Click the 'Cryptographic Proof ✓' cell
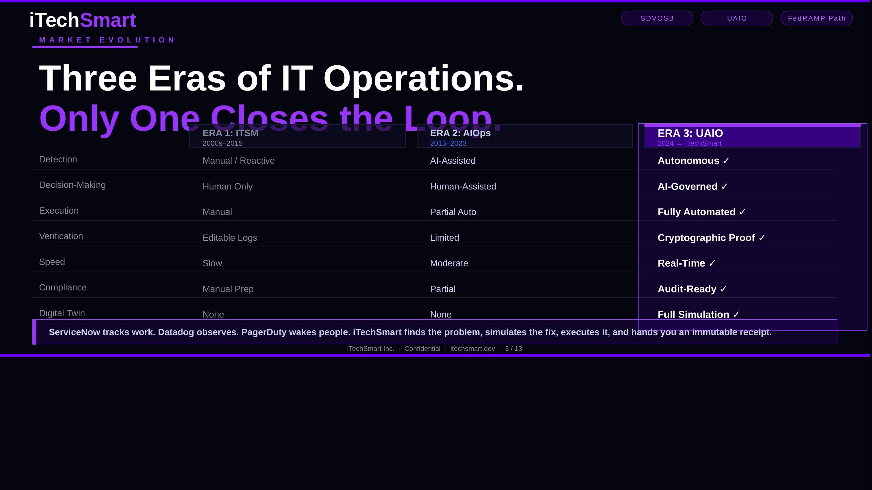Viewport: 872px width, 490px height. [711, 238]
